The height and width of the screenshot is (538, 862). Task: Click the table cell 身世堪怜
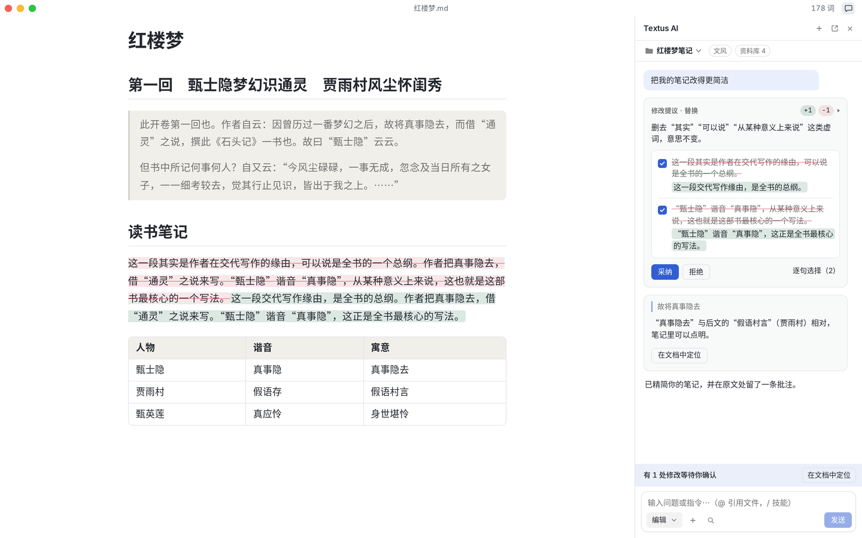[x=435, y=414]
